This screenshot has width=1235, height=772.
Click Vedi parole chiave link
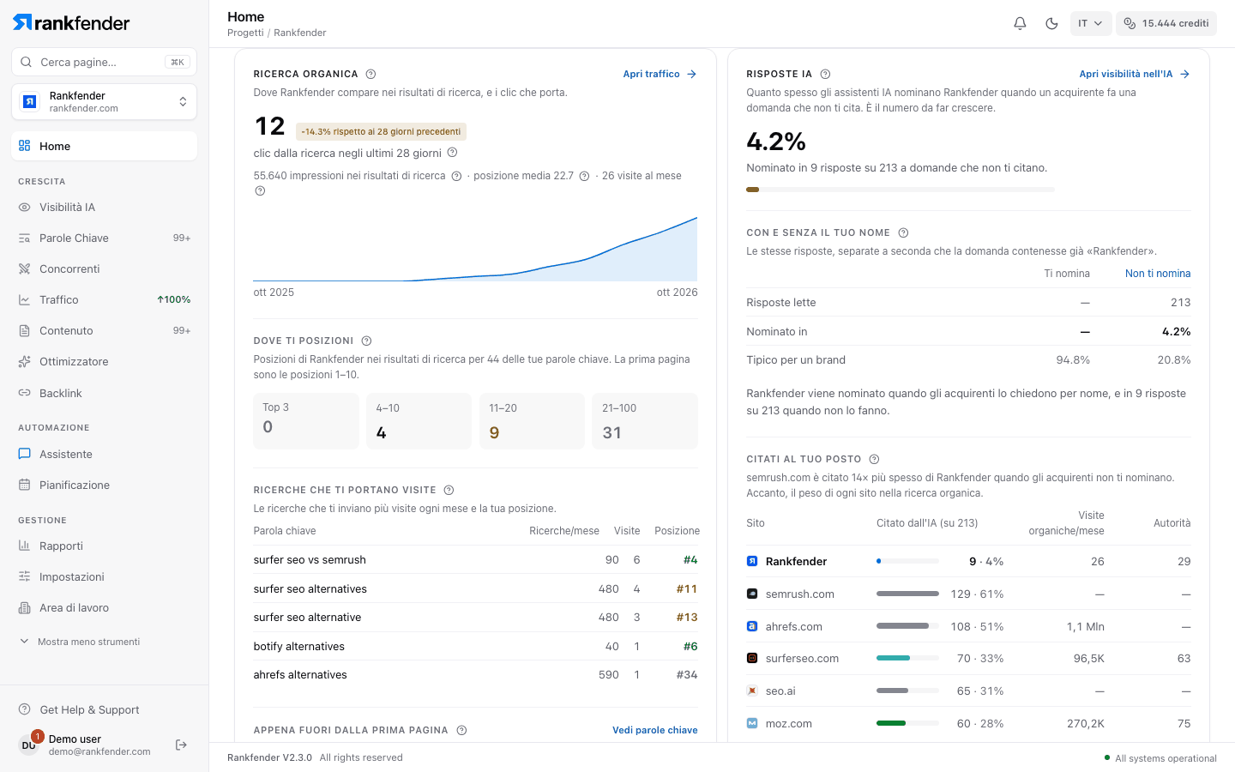(654, 730)
